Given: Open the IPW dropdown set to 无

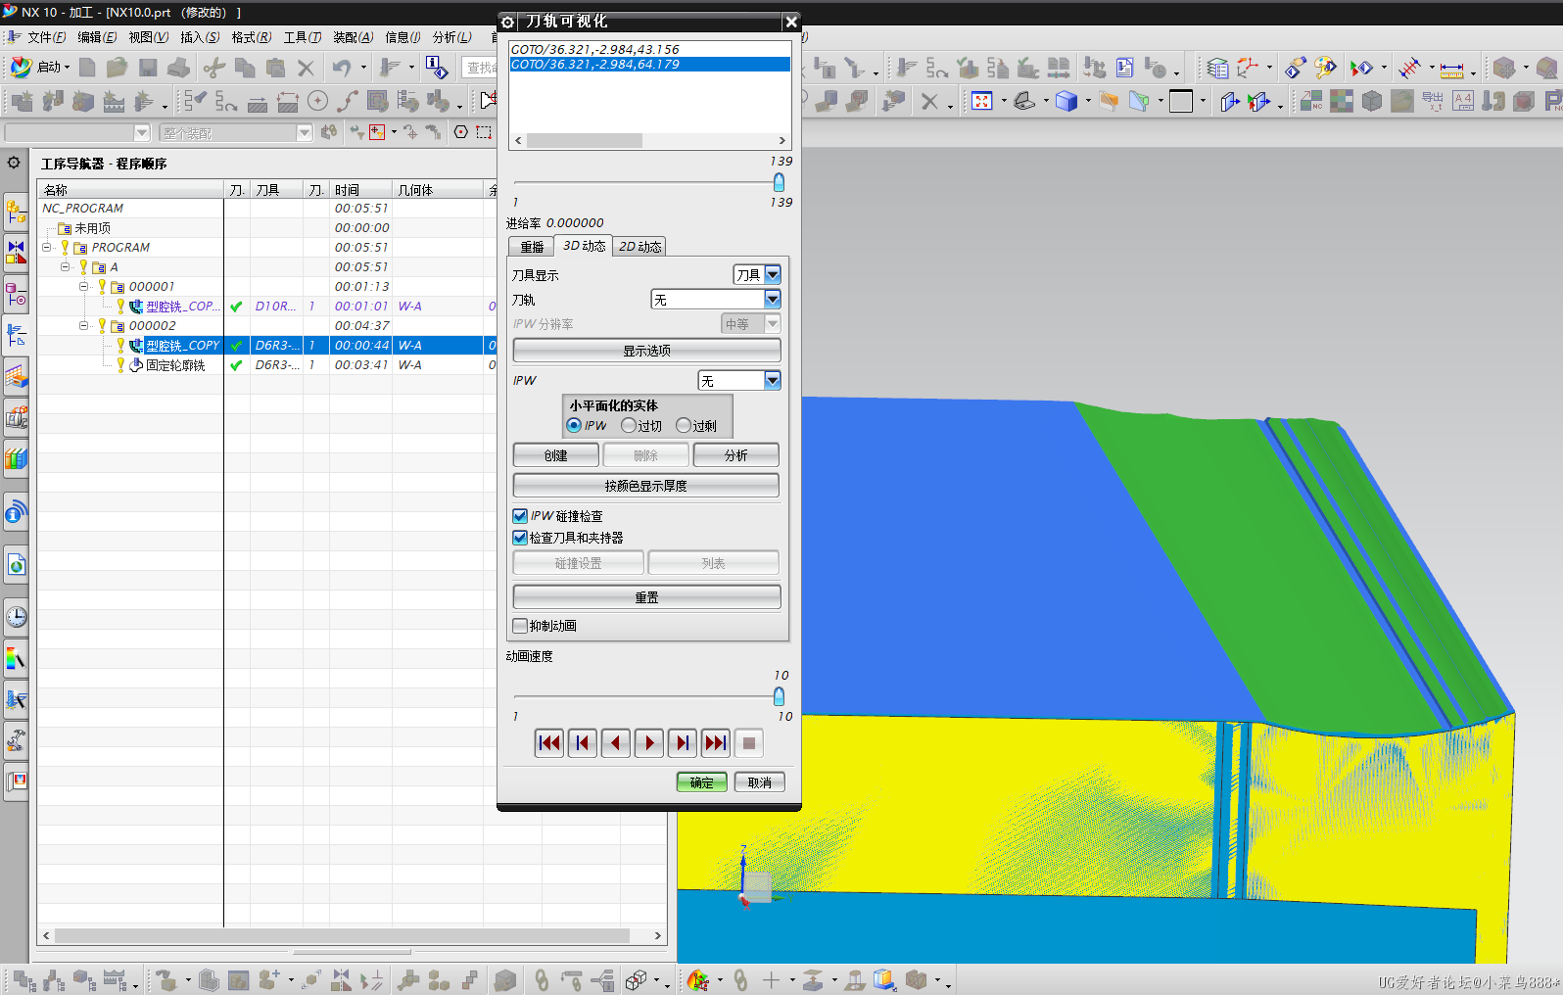Looking at the screenshot, I should 739,380.
